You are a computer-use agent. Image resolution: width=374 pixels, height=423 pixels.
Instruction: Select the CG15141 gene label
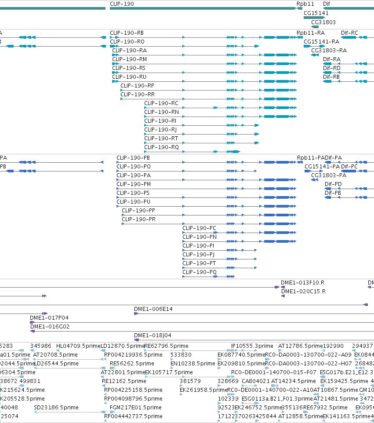coord(316,13)
